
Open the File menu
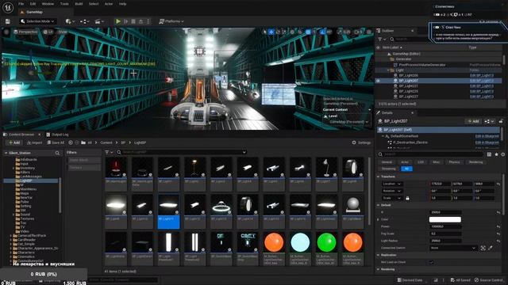[21, 4]
